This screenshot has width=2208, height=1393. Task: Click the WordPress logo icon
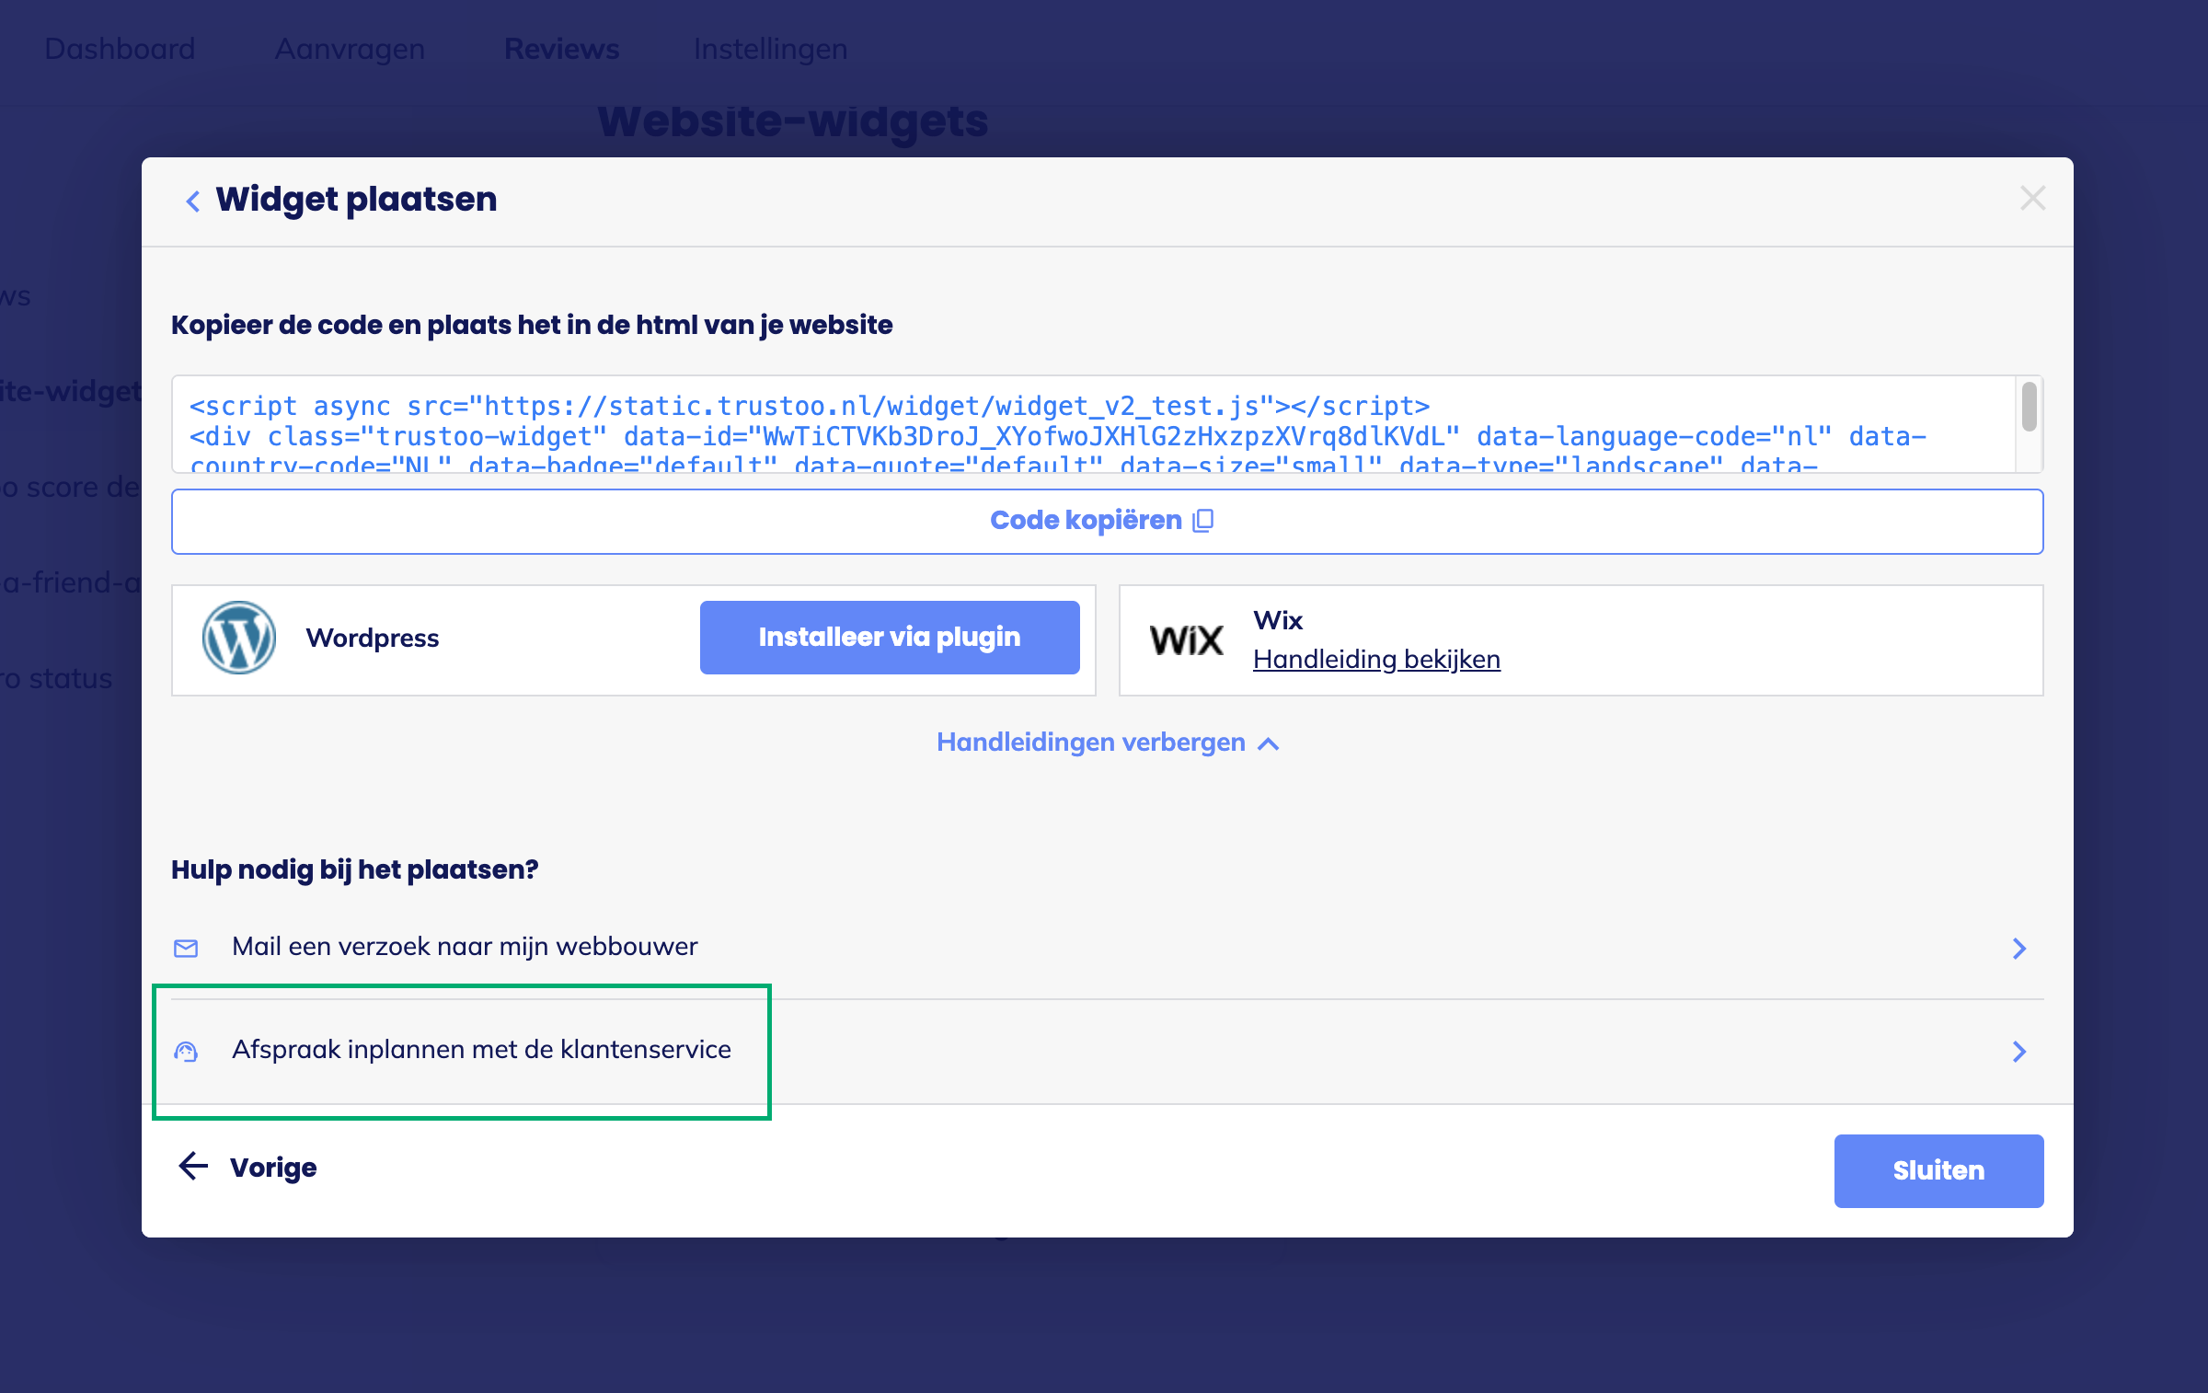coord(238,637)
